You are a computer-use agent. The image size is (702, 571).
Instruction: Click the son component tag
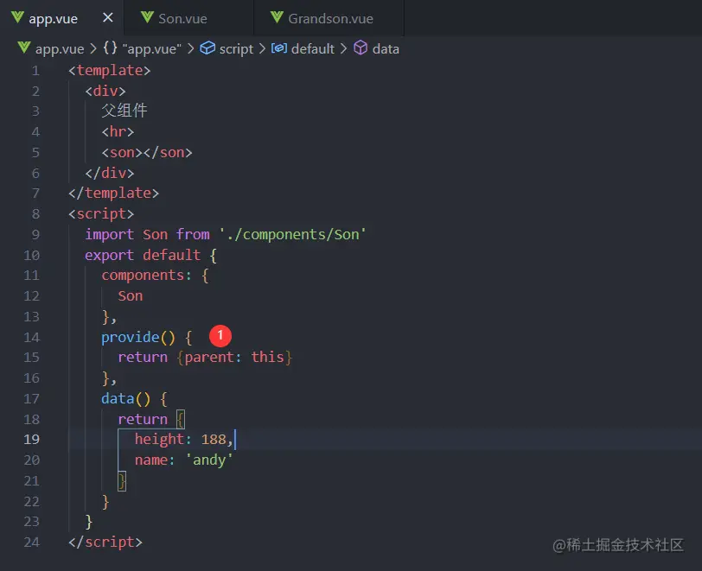click(x=147, y=153)
